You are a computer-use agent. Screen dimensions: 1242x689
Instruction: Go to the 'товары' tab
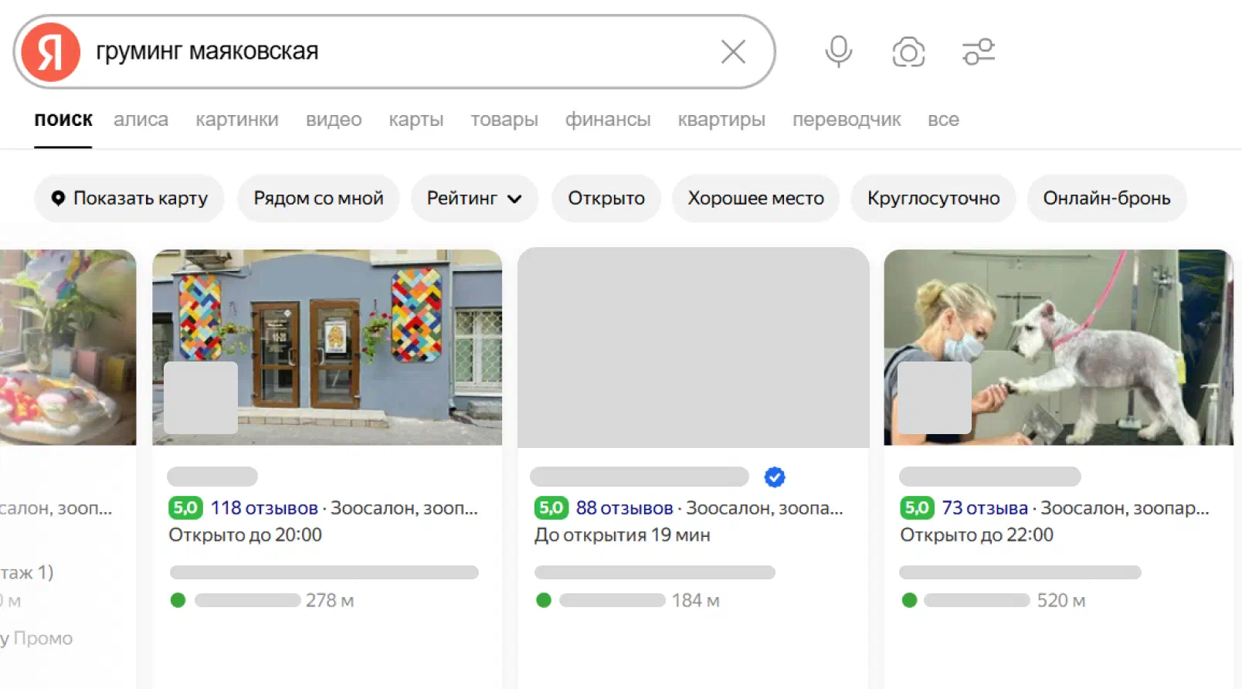pos(504,120)
